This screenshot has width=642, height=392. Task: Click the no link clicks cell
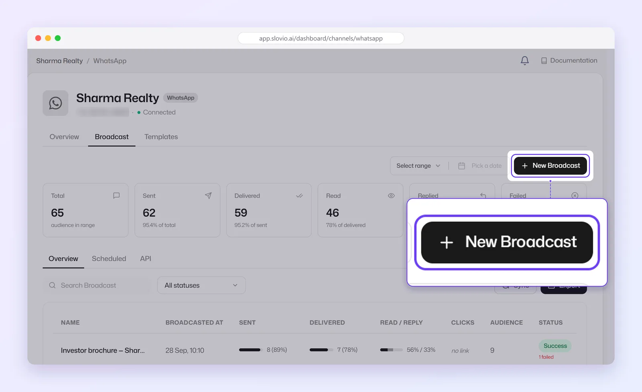coord(460,351)
